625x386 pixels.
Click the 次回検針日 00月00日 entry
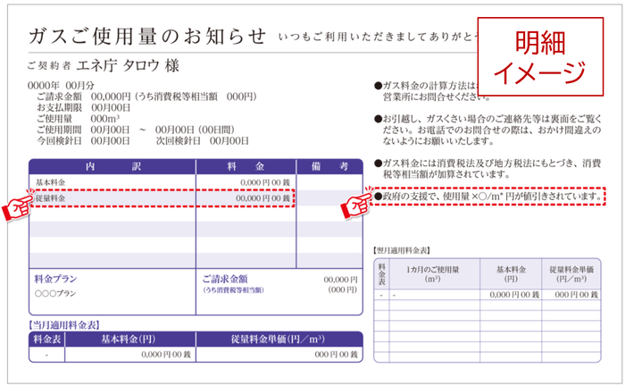tap(202, 141)
